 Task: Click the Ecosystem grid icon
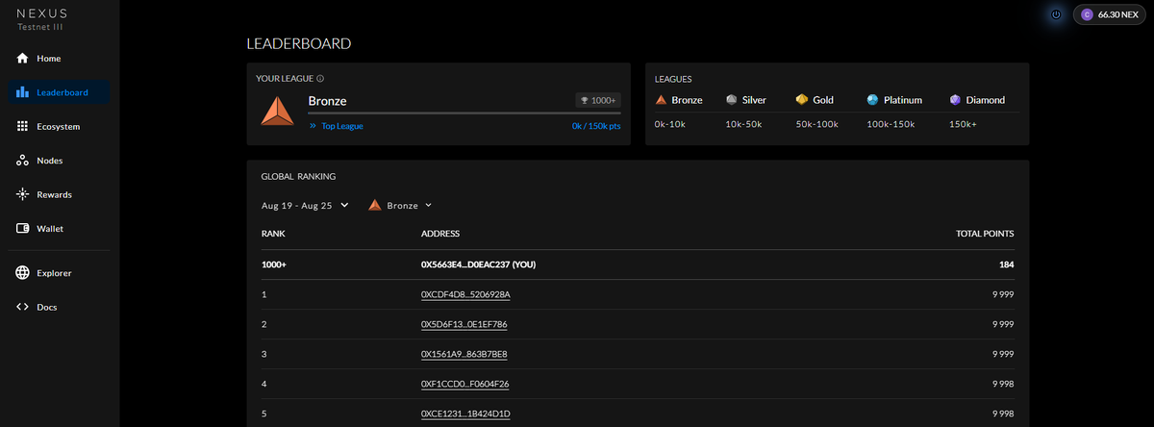tap(22, 126)
